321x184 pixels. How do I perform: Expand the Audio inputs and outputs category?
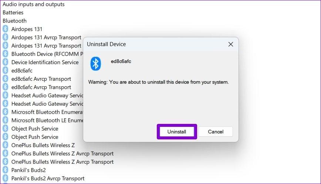click(33, 4)
